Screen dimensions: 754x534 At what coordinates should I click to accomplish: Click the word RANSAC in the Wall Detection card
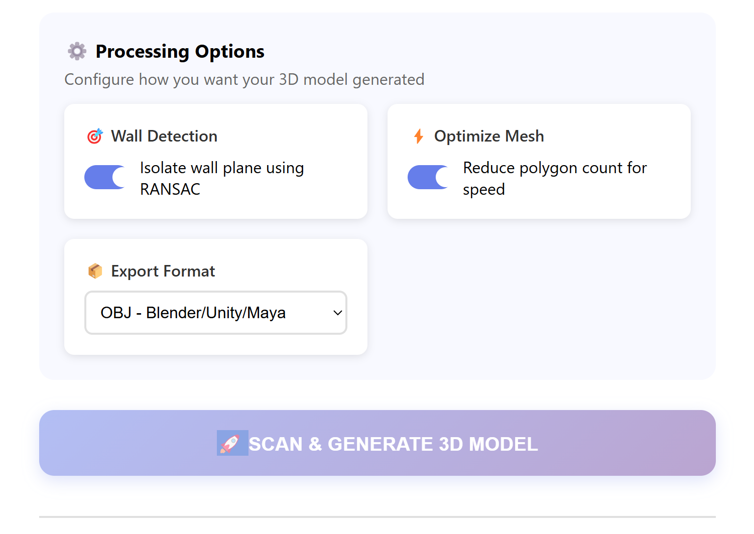(x=170, y=189)
